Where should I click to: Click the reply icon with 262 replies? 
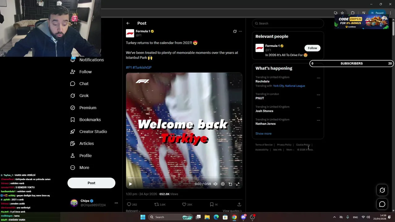[129, 204]
